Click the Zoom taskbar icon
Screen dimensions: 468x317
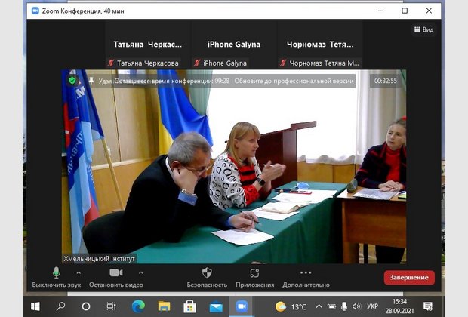(x=242, y=306)
